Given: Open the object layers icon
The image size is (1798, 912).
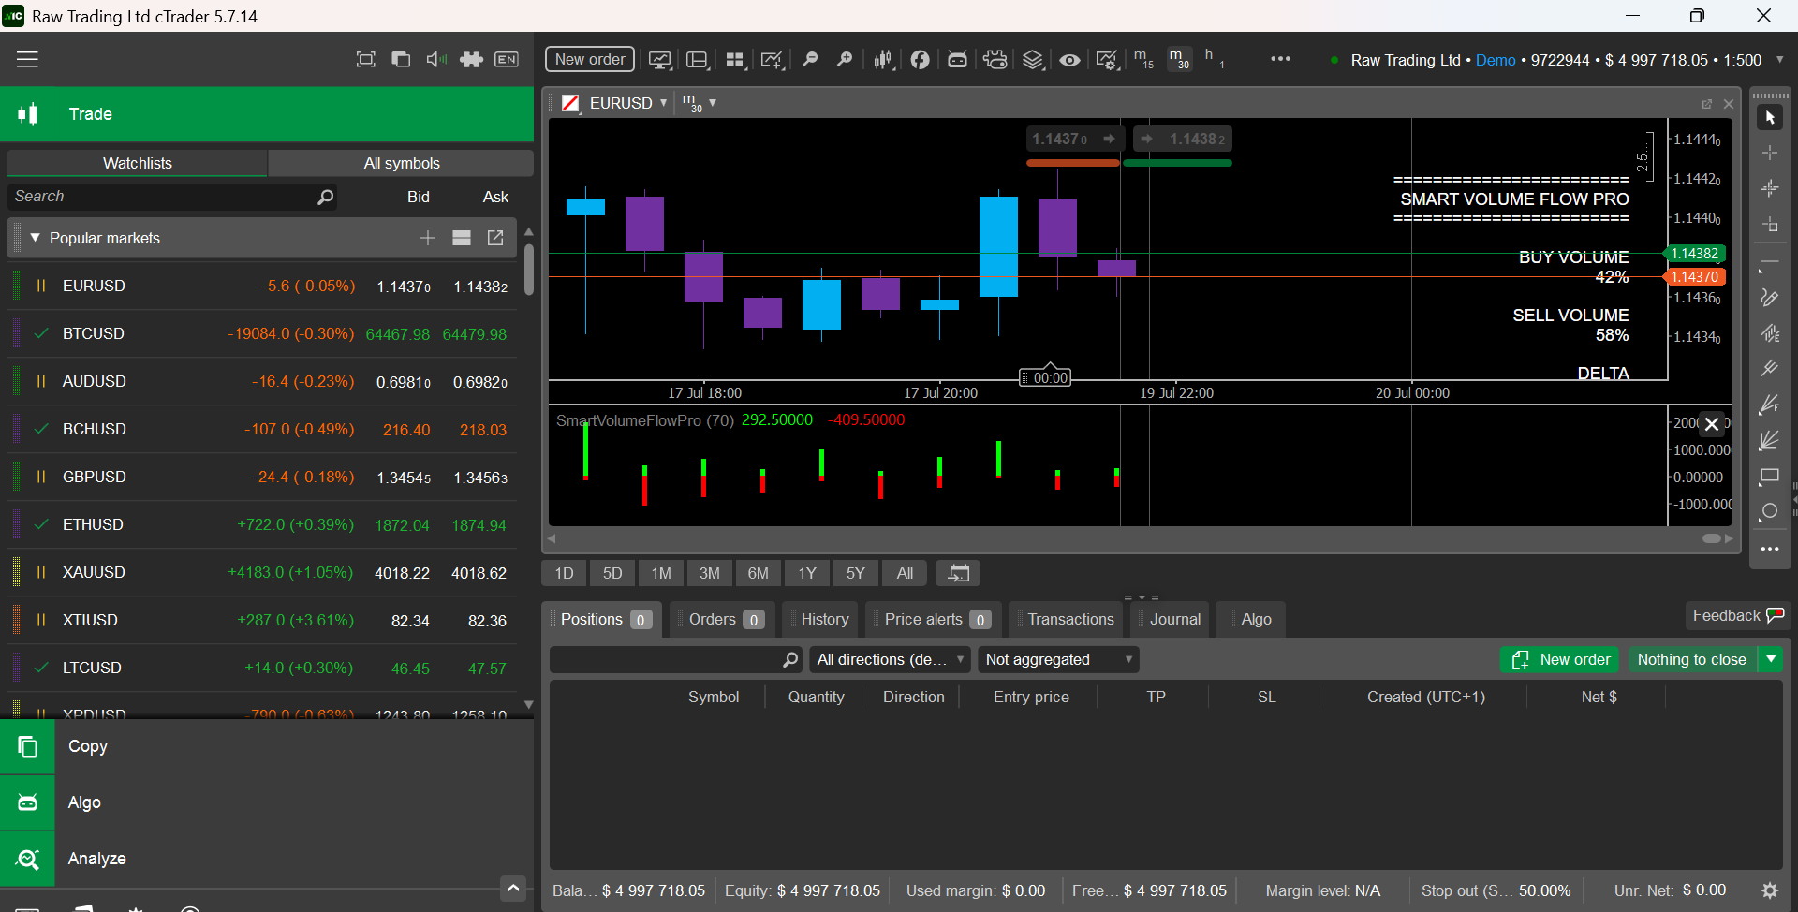Looking at the screenshot, I should click(x=1033, y=60).
